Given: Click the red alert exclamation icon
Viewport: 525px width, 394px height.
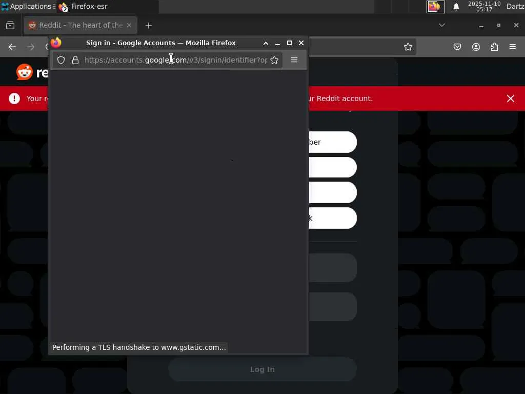Looking at the screenshot, I should click(x=14, y=98).
